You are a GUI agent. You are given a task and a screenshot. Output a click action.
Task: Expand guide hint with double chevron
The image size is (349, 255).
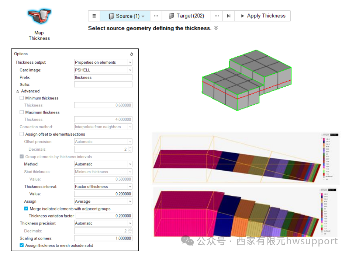point(216,28)
